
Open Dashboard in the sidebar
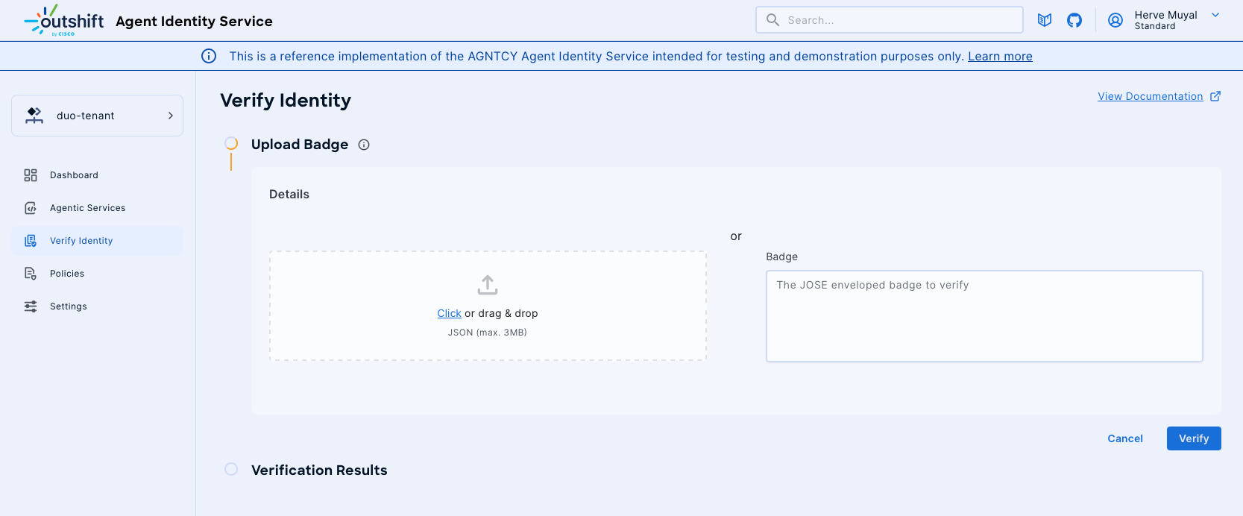tap(74, 175)
